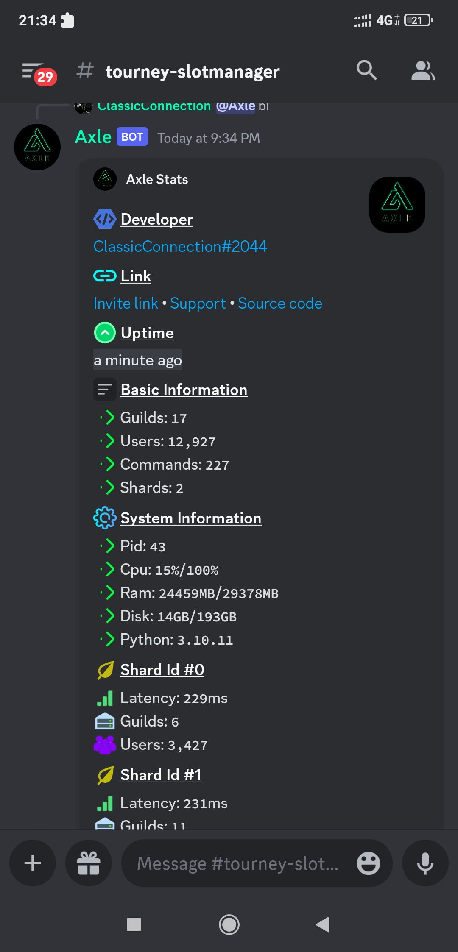Expand the System Information section

190,518
